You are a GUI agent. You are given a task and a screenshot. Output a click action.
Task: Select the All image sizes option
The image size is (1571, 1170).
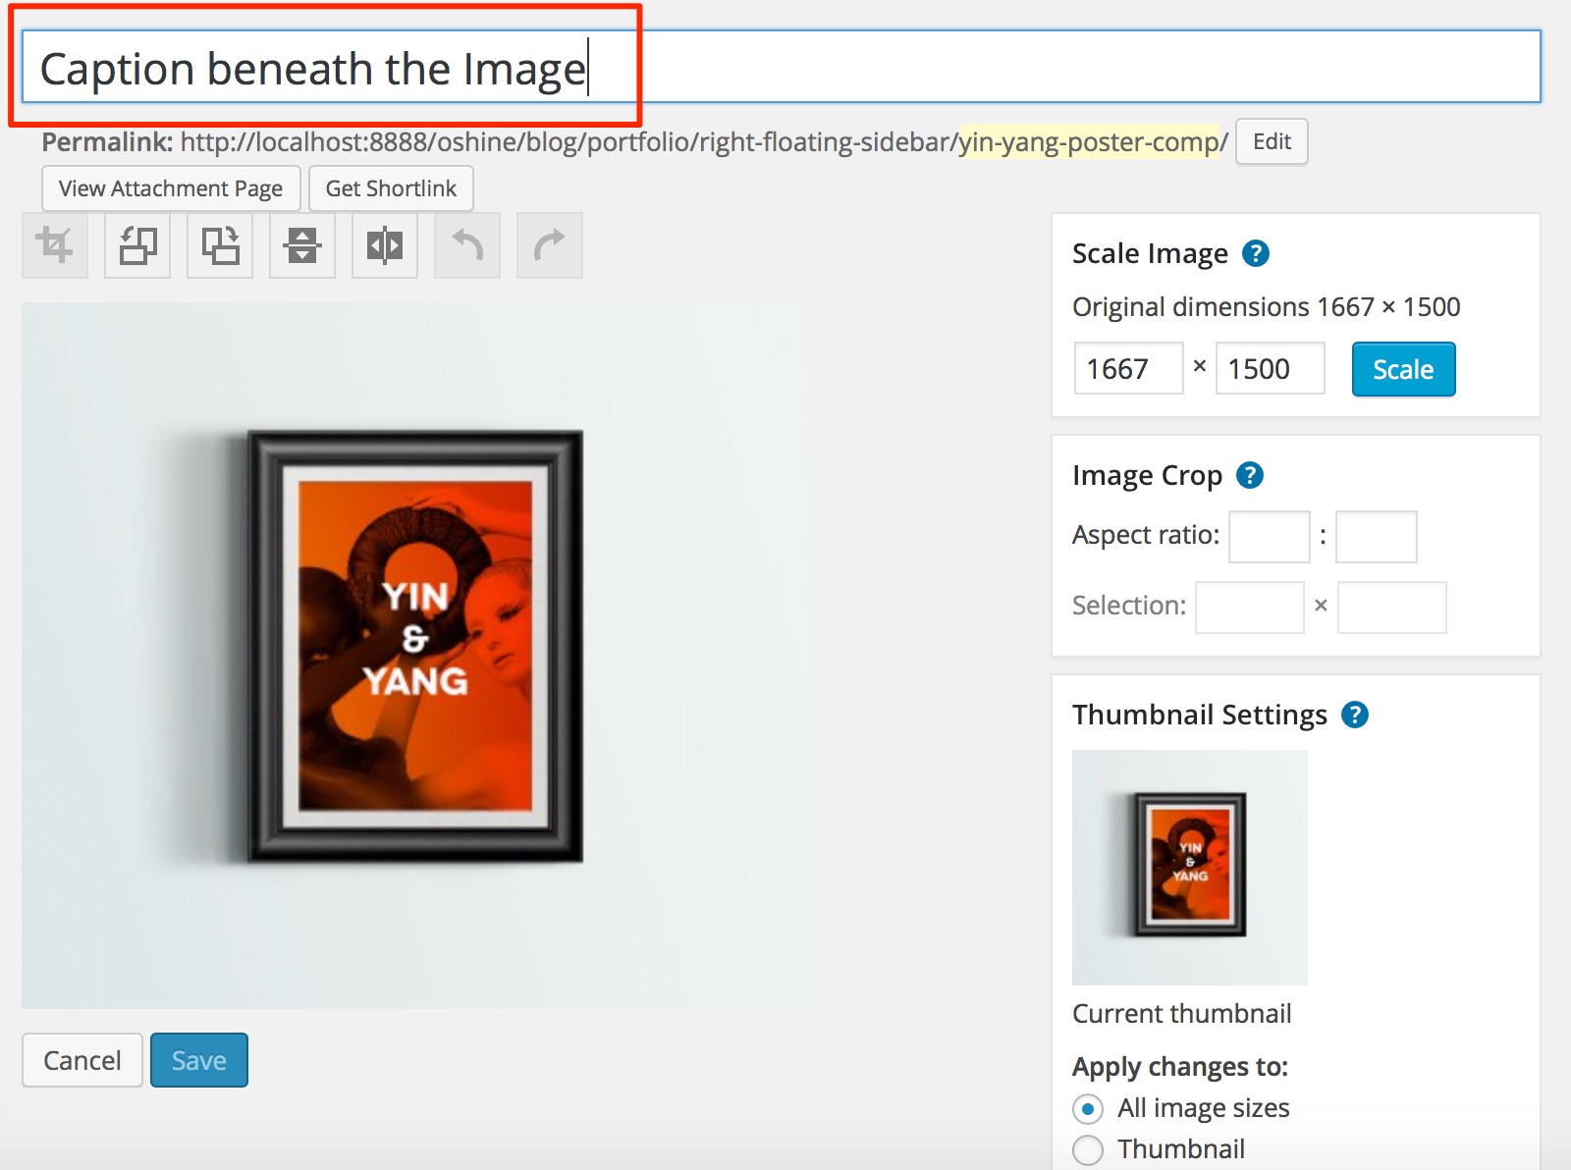pos(1088,1109)
